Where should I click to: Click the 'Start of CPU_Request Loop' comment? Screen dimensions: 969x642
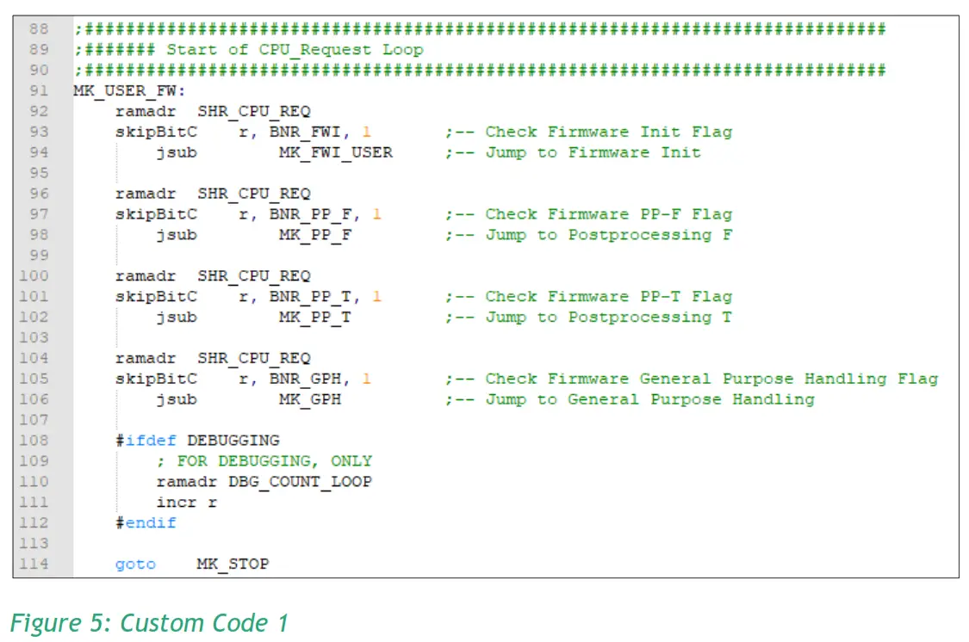click(295, 50)
